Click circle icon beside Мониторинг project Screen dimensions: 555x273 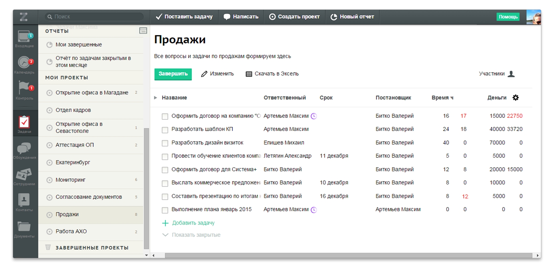(x=49, y=180)
